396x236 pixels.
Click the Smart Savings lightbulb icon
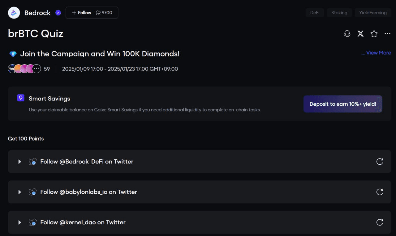[21, 98]
